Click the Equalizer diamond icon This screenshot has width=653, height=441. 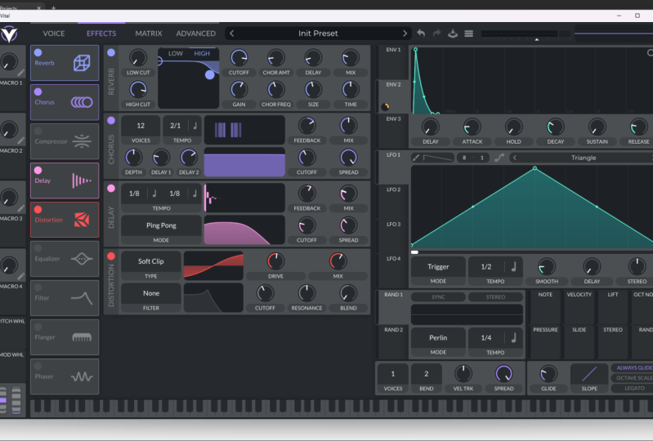click(82, 259)
